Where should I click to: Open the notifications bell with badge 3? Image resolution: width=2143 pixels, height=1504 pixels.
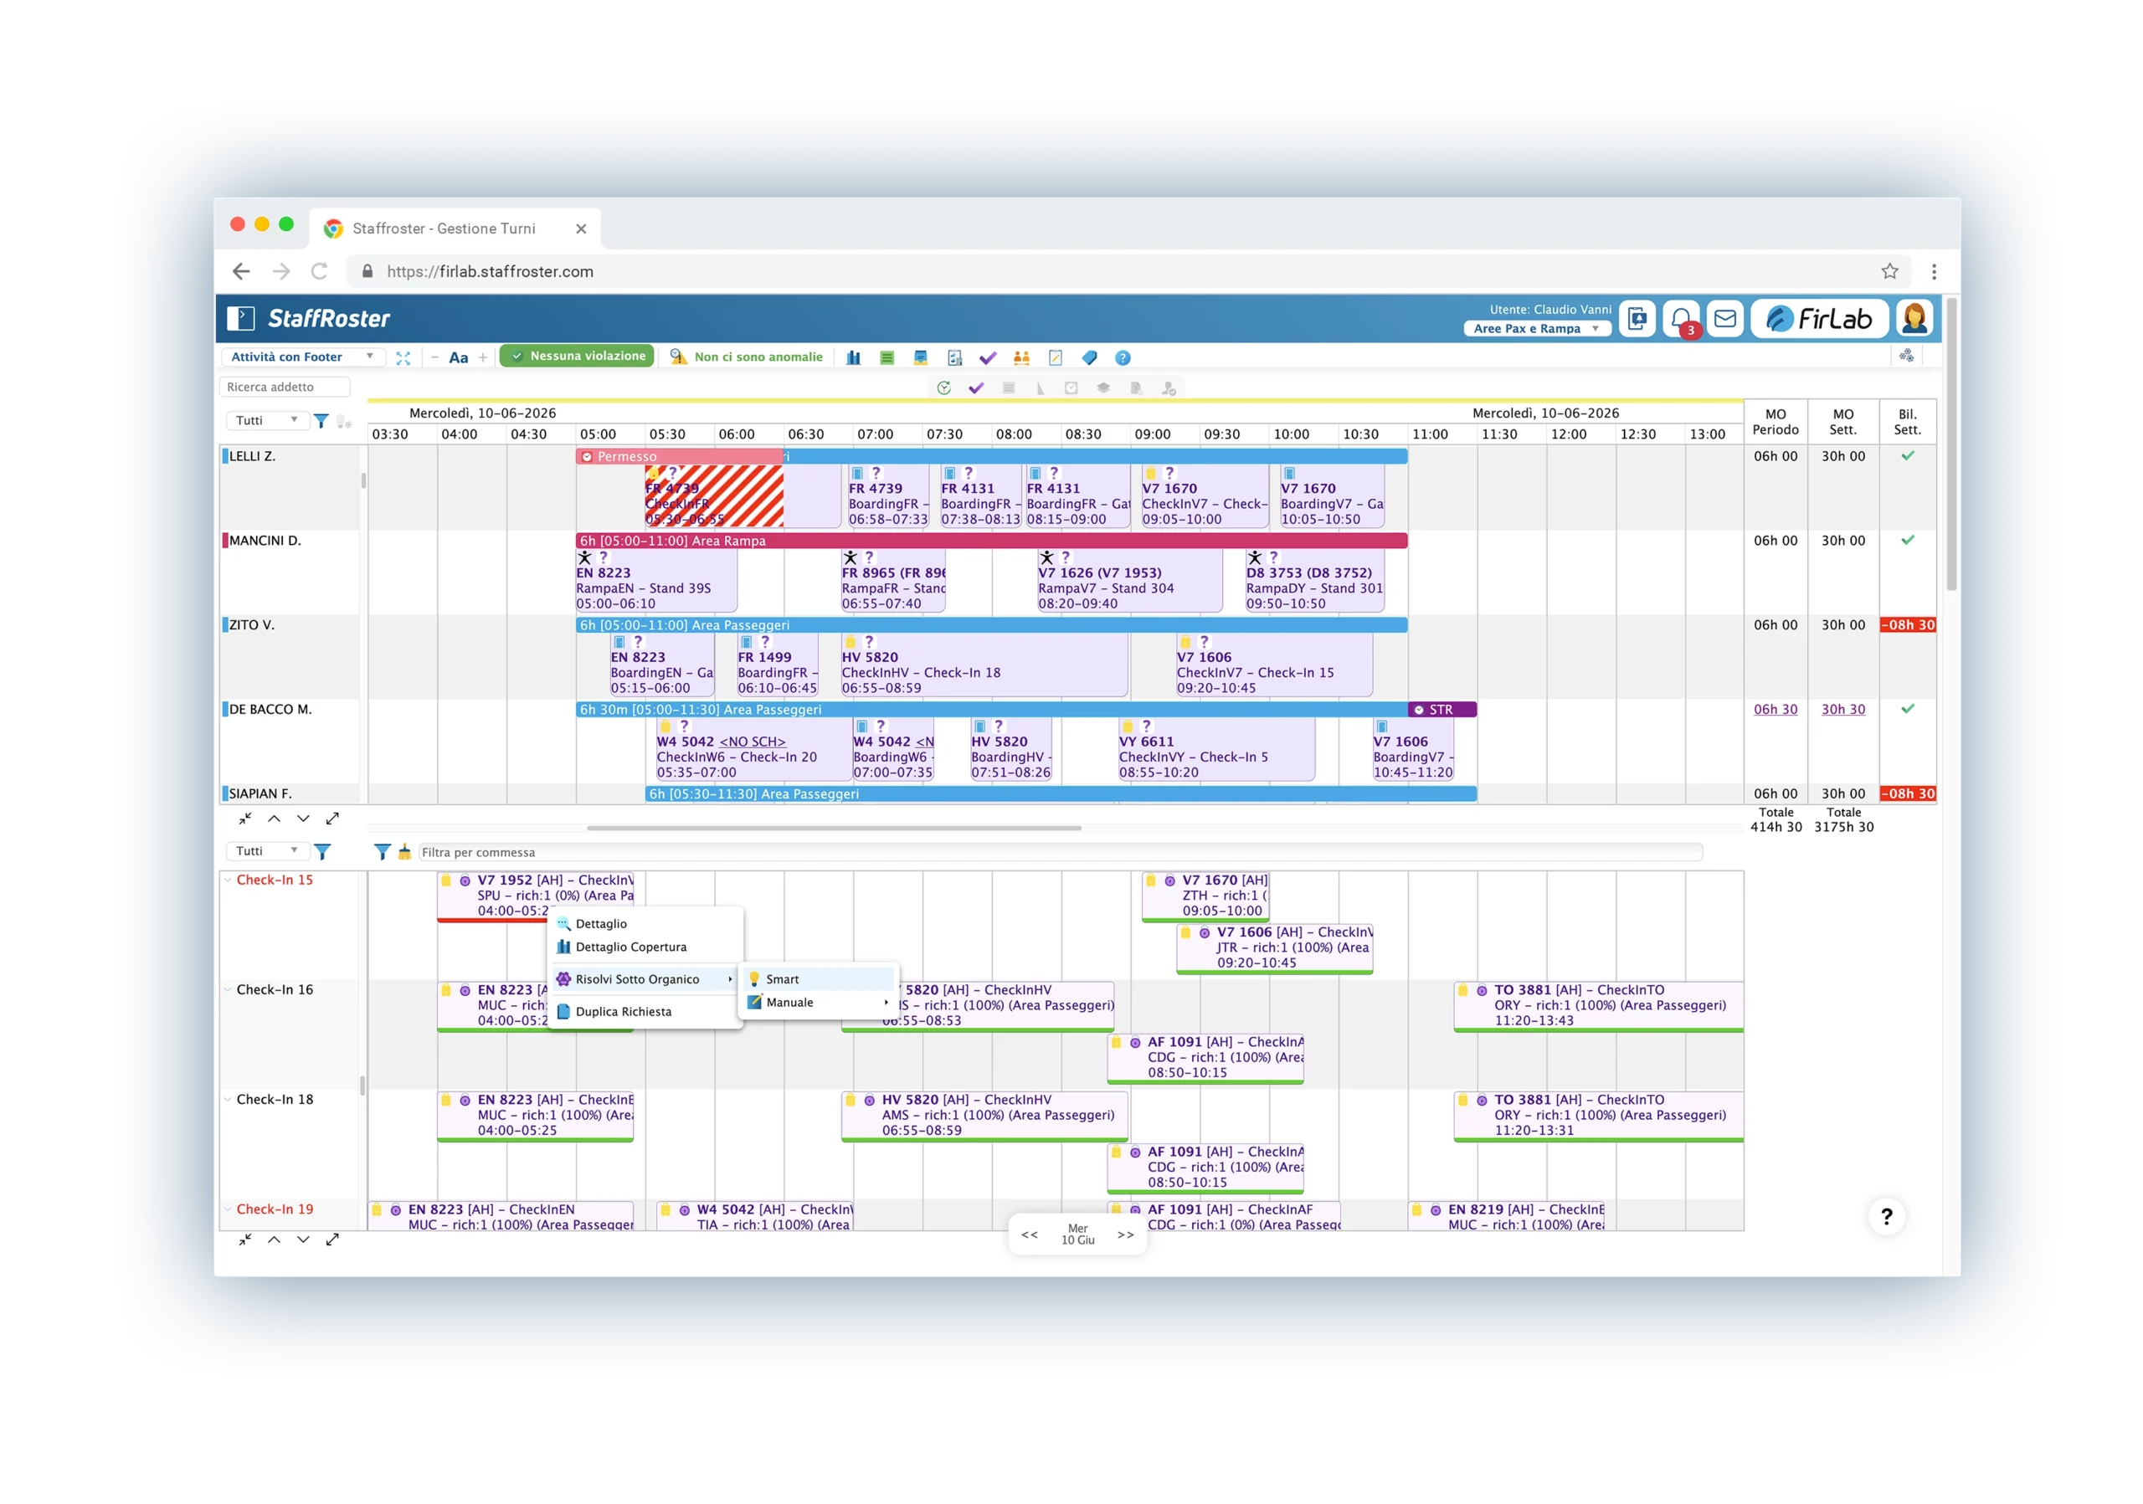[1681, 319]
